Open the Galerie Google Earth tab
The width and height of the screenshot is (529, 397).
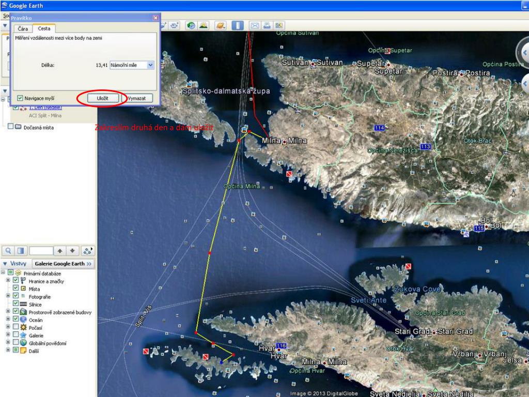63,264
